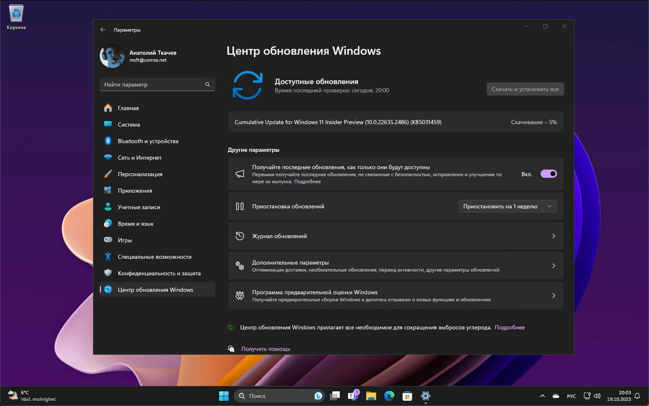The image size is (649, 406).
Task: Open Bluetooth и устройства section
Action: click(x=157, y=141)
